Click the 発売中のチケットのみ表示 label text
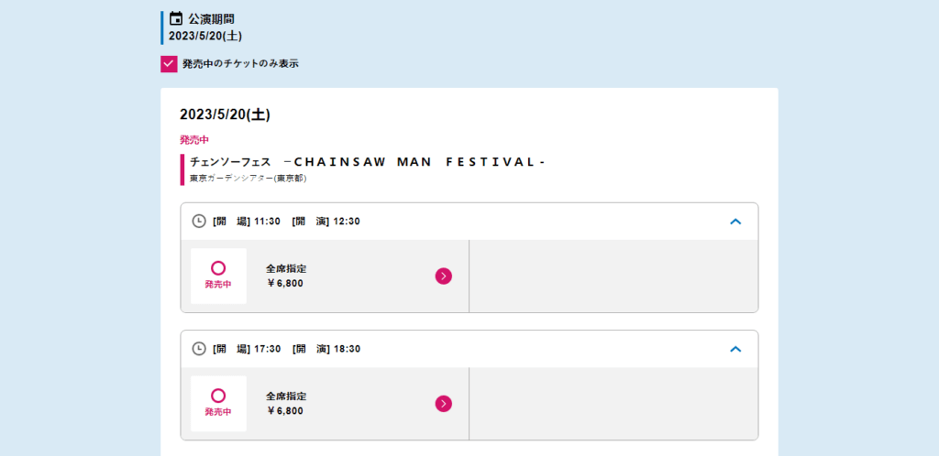939x456 pixels. point(241,64)
